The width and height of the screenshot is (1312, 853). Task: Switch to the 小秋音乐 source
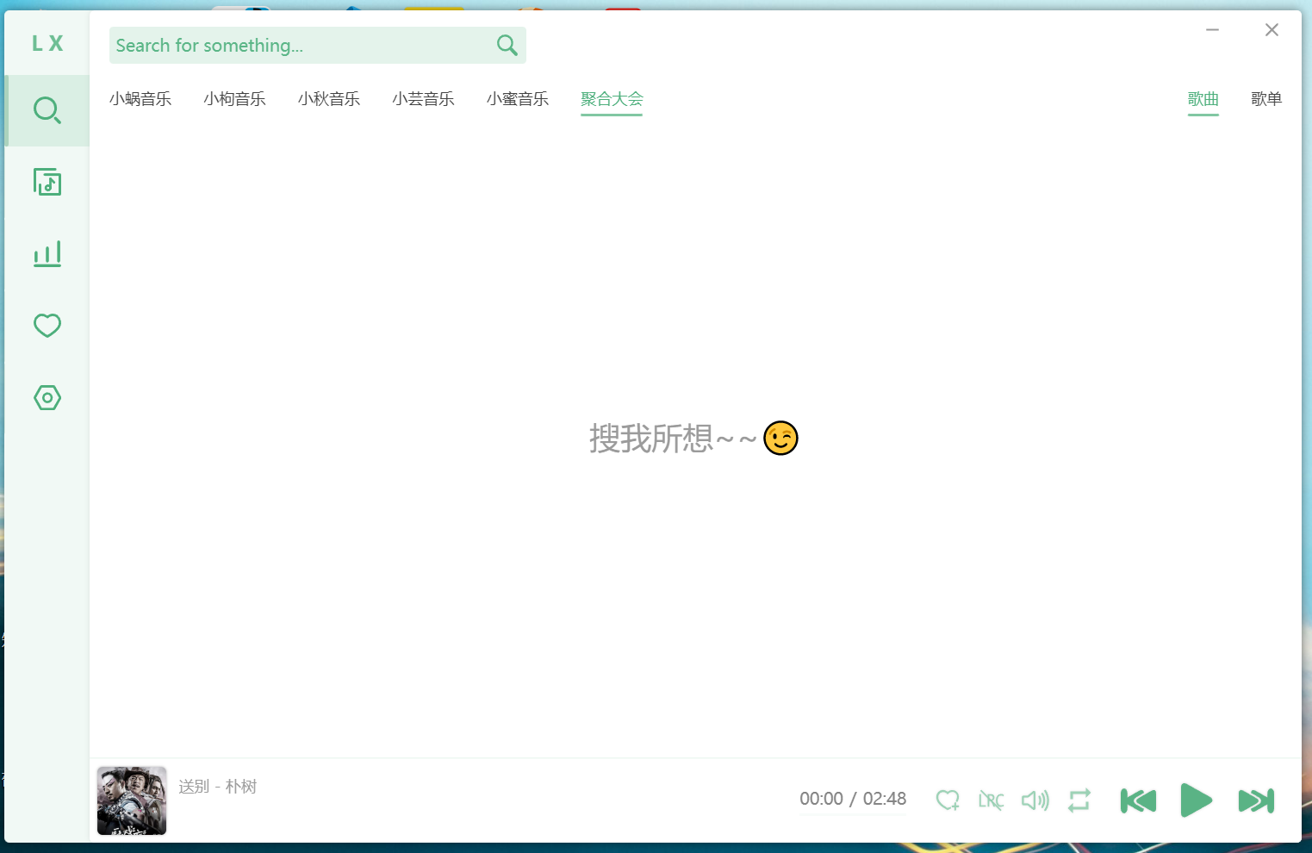(329, 99)
